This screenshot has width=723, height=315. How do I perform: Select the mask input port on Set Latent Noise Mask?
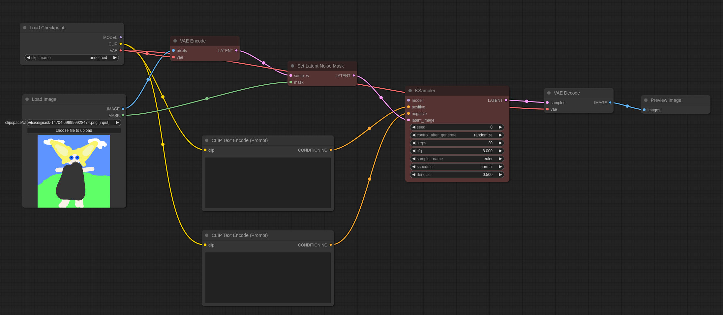[291, 82]
